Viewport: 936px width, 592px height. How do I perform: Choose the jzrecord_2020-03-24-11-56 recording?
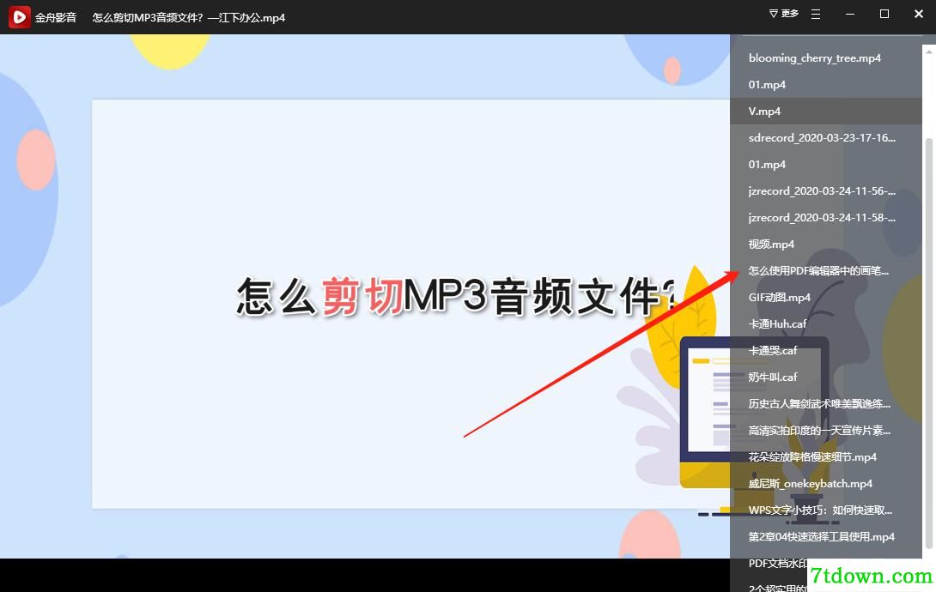tap(826, 190)
